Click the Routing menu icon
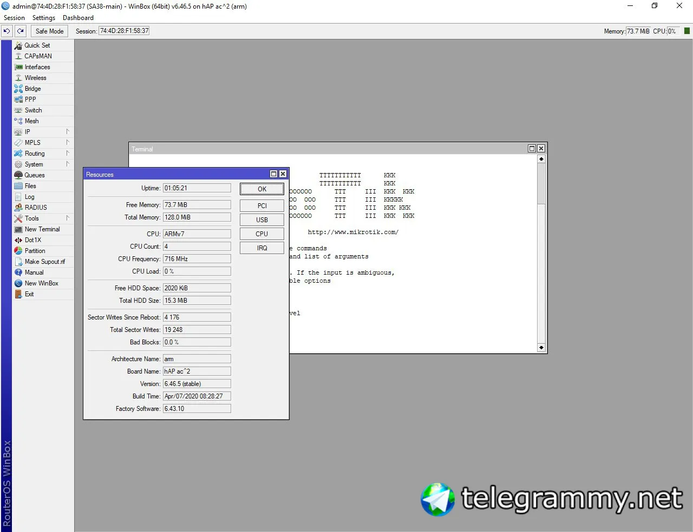This screenshot has width=693, height=532. [x=18, y=154]
